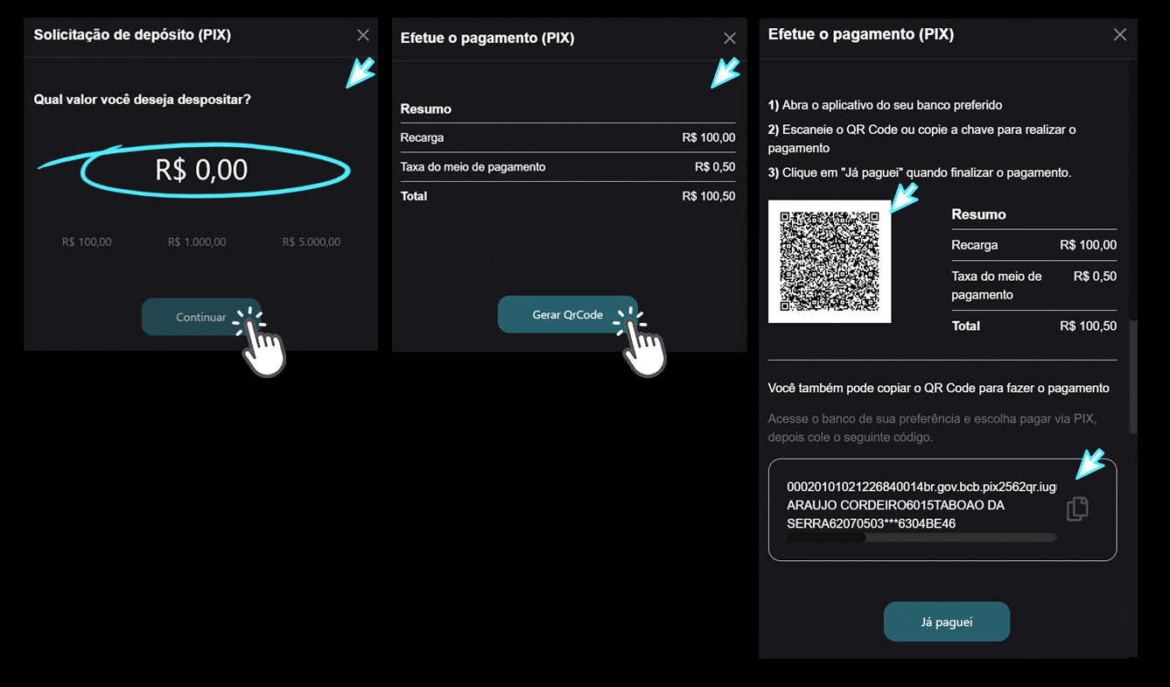Close the middle Efetue o pagamento dialog
This screenshot has height=687, width=1170.
pos(730,39)
